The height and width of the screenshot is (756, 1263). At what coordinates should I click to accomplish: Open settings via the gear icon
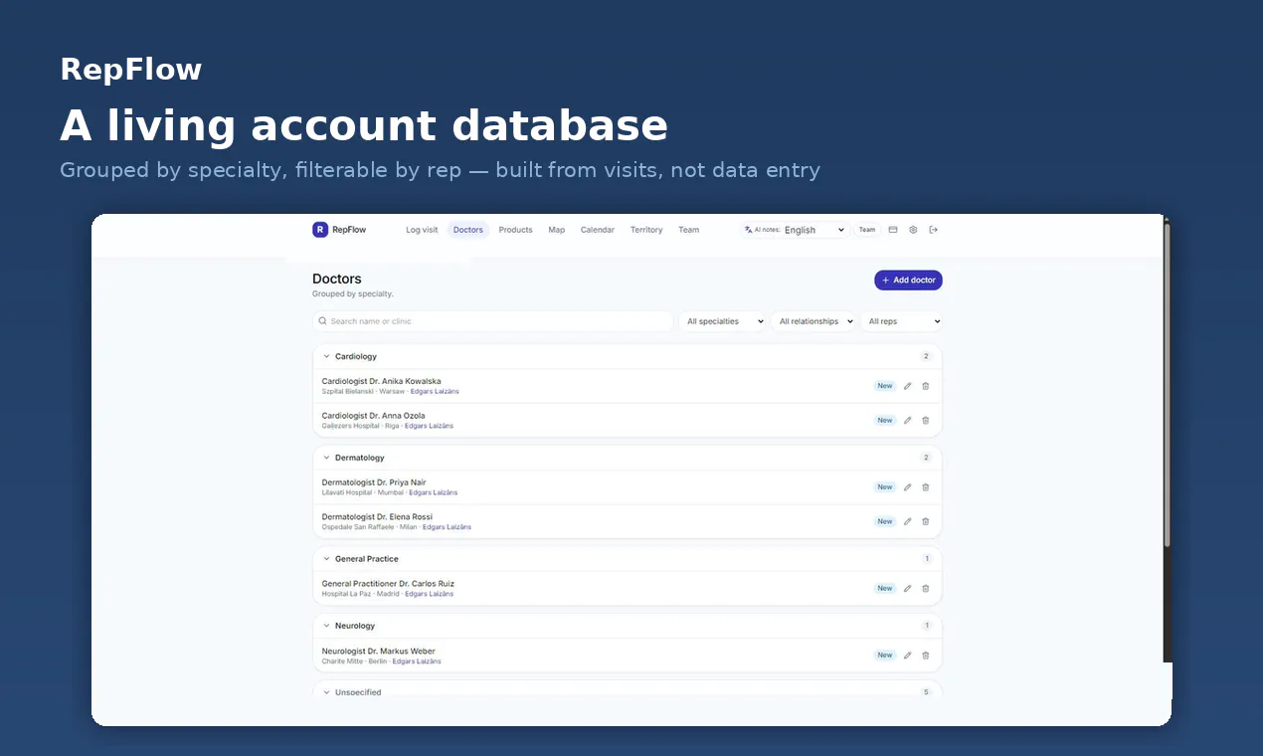coord(913,230)
